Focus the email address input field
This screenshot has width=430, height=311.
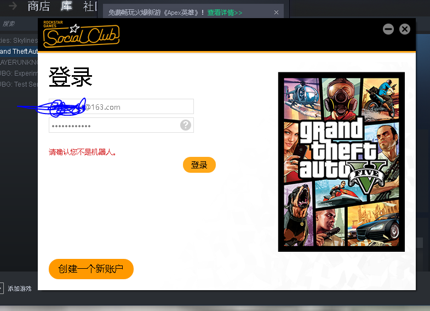pos(121,106)
